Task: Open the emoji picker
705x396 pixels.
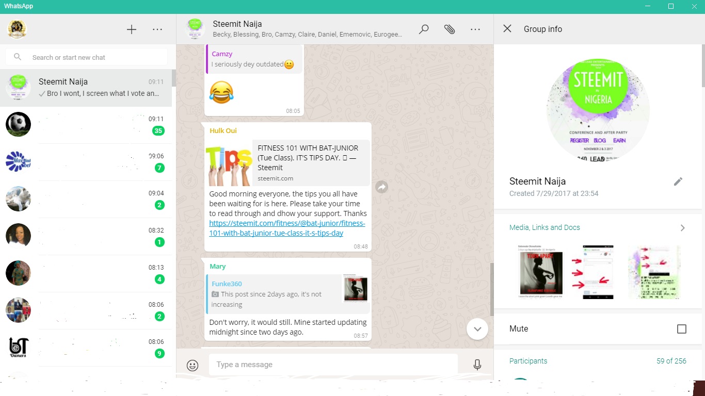Action: pyautogui.click(x=193, y=365)
